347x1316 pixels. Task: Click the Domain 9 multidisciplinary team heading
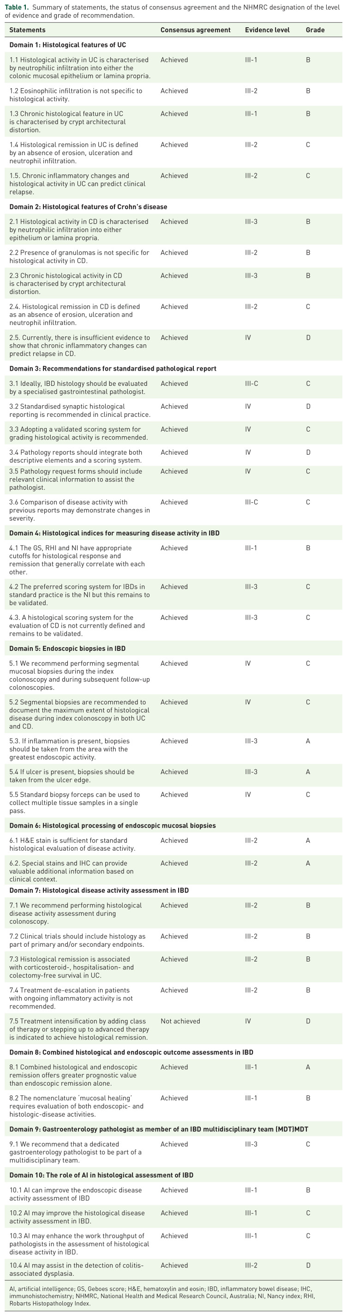tap(158, 1129)
